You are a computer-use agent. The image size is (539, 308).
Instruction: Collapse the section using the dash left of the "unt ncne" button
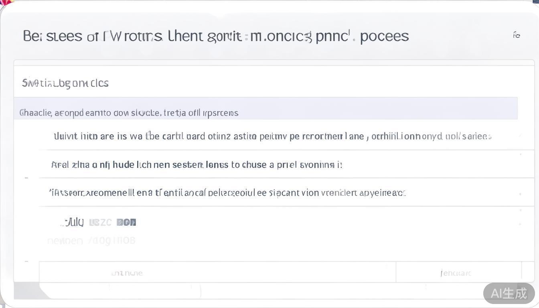(x=26, y=261)
